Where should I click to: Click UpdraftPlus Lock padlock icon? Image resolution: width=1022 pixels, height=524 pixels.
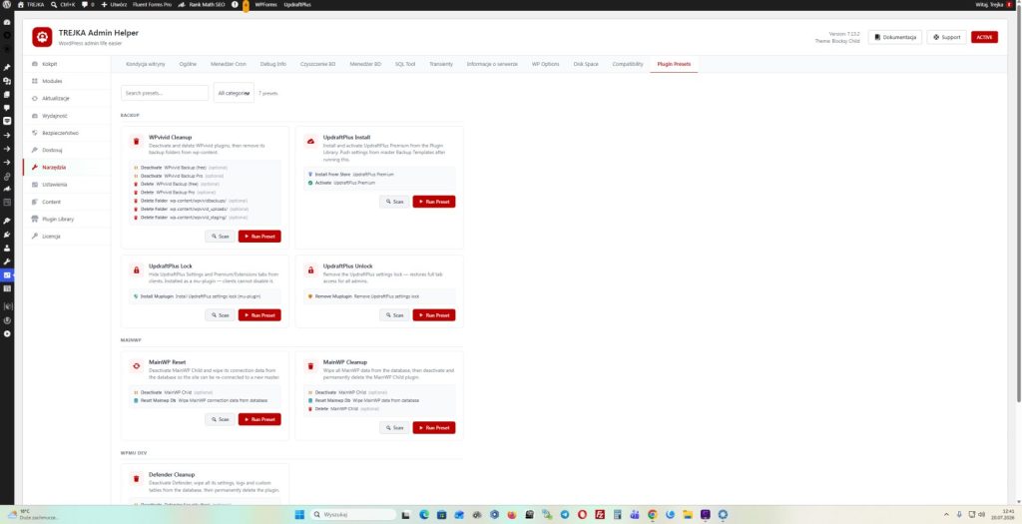136,269
